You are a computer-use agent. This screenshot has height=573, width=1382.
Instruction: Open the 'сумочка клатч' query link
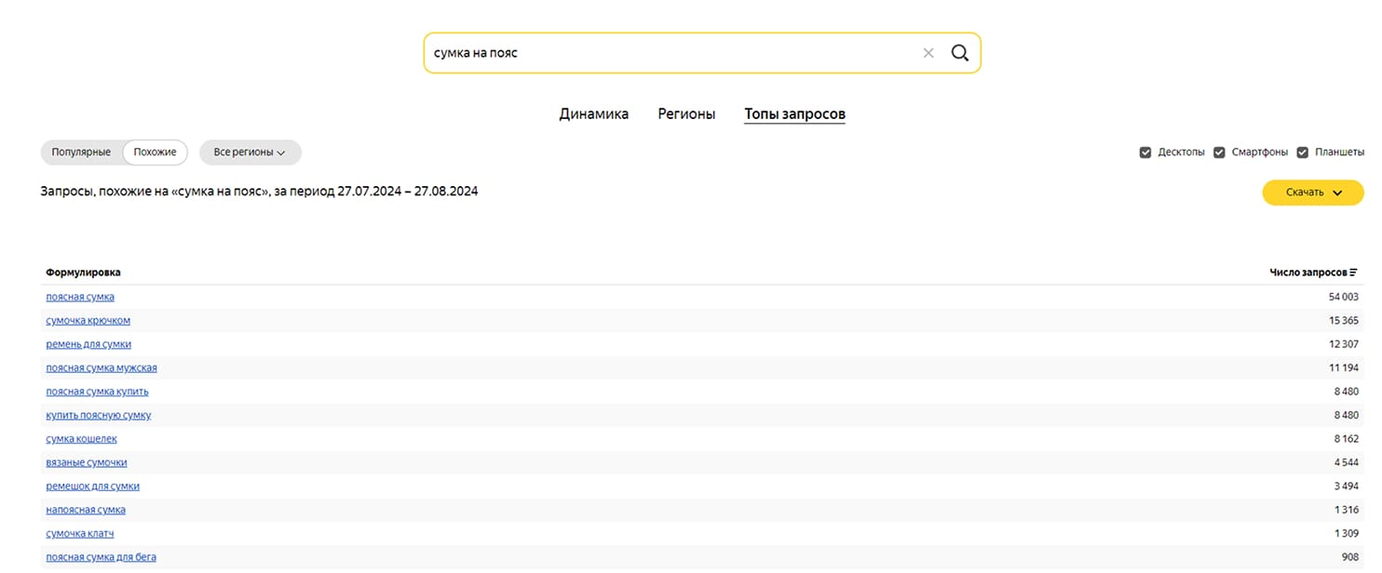click(79, 534)
